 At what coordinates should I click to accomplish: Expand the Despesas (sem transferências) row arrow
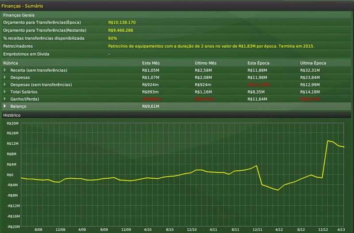pyautogui.click(x=5, y=84)
